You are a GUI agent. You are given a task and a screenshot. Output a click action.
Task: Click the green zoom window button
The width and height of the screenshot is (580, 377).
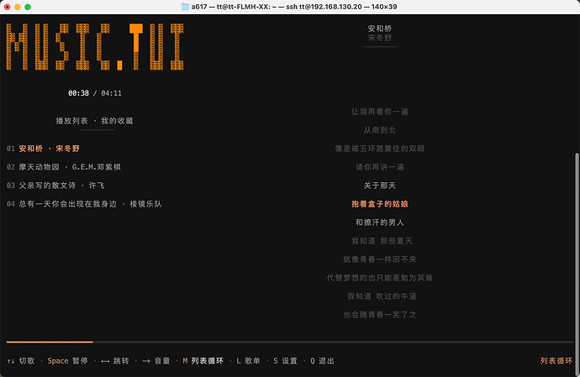28,7
